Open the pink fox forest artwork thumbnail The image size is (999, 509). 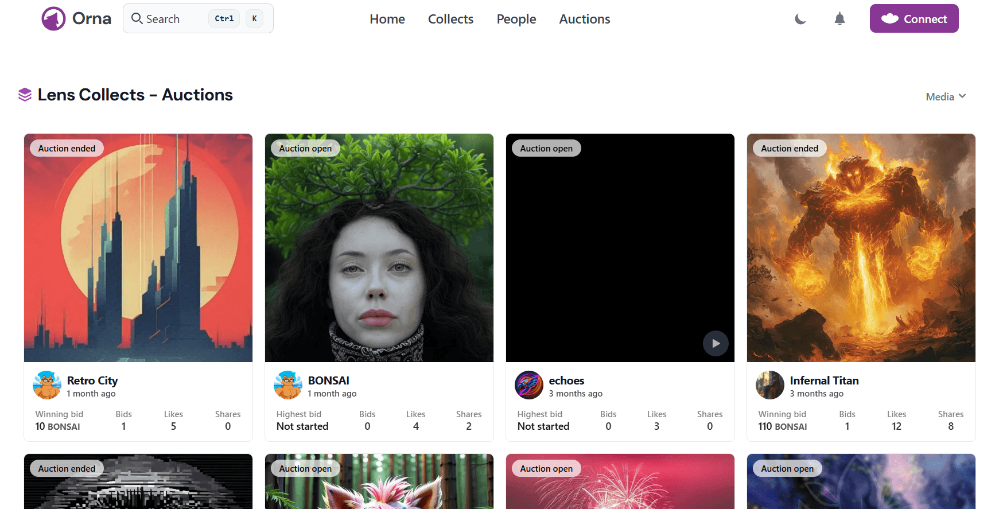[379, 481]
